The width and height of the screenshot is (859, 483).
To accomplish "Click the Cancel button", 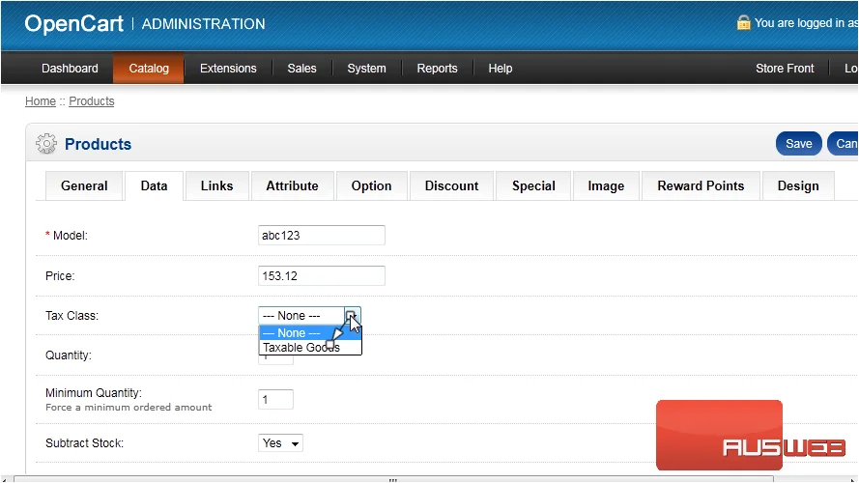I will pos(844,144).
